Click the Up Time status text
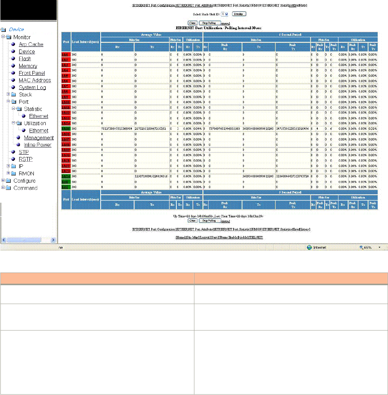The height and width of the screenshot is (395, 388). (x=218, y=216)
